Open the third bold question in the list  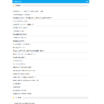tap(33, 18)
